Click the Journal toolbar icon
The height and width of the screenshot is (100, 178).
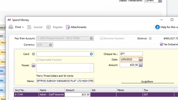point(29,27)
